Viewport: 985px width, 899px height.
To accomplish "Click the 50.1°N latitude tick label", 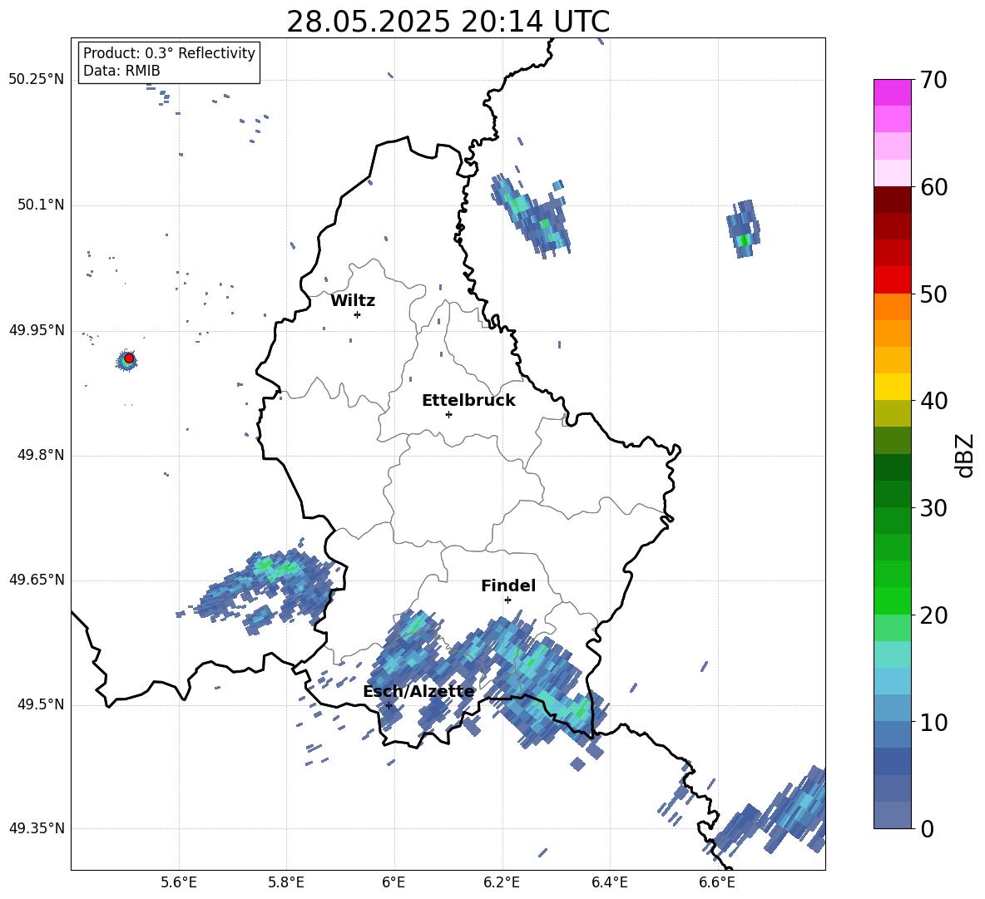I will point(41,205).
